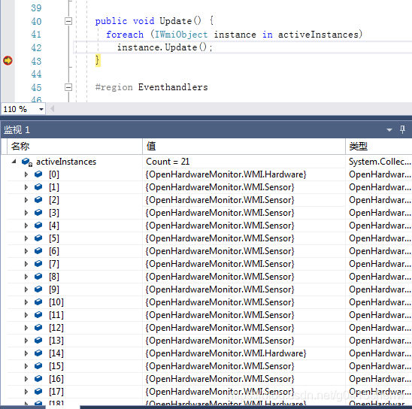Click the public void Update() declaration
412x409 pixels.
pos(148,21)
